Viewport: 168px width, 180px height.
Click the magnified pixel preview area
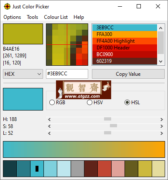pyautogui.click(x=67, y=44)
